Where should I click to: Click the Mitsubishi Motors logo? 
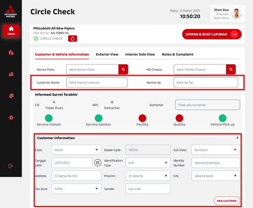click(11, 11)
